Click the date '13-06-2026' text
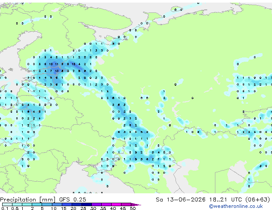The image size is (272, 210). pos(186,200)
